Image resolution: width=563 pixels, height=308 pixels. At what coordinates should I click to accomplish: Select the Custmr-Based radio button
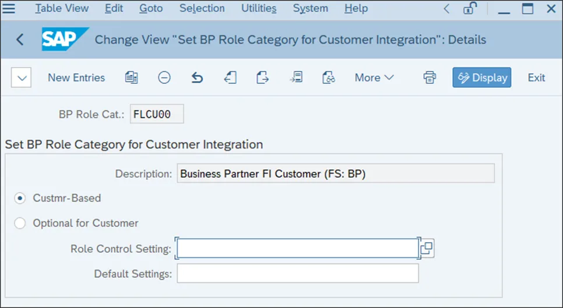pos(20,198)
